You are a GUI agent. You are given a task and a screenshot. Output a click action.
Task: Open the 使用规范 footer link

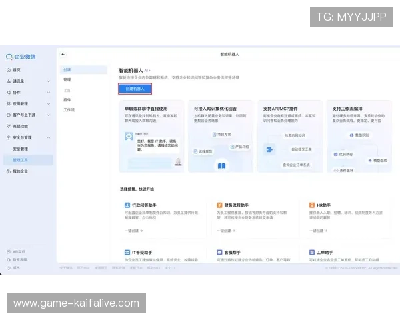coord(101,268)
